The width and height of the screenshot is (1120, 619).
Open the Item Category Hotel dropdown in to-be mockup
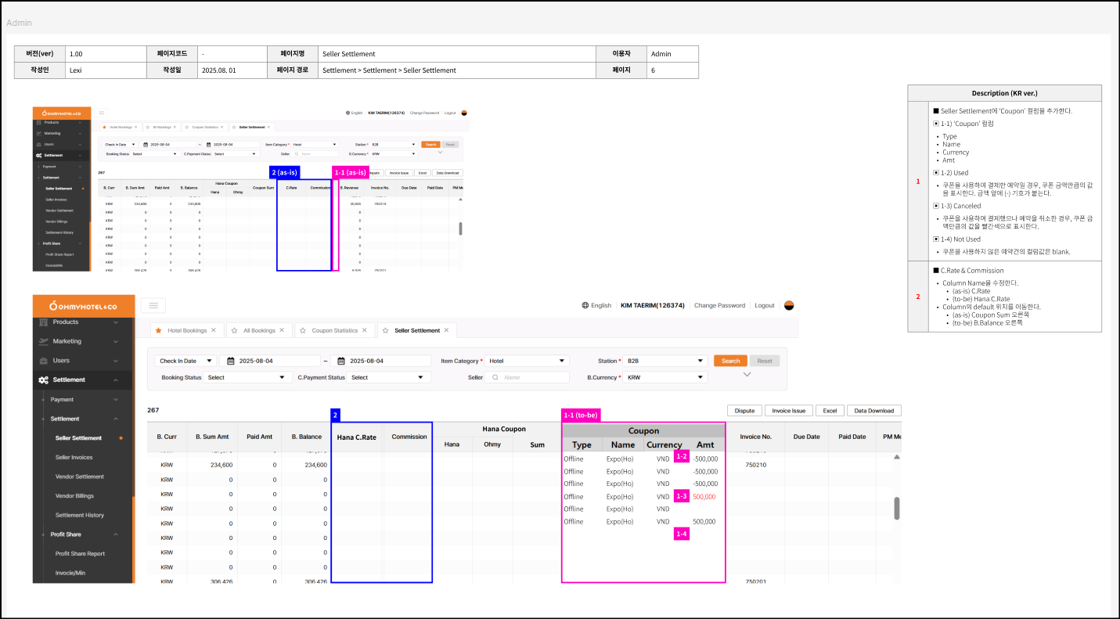pyautogui.click(x=527, y=361)
